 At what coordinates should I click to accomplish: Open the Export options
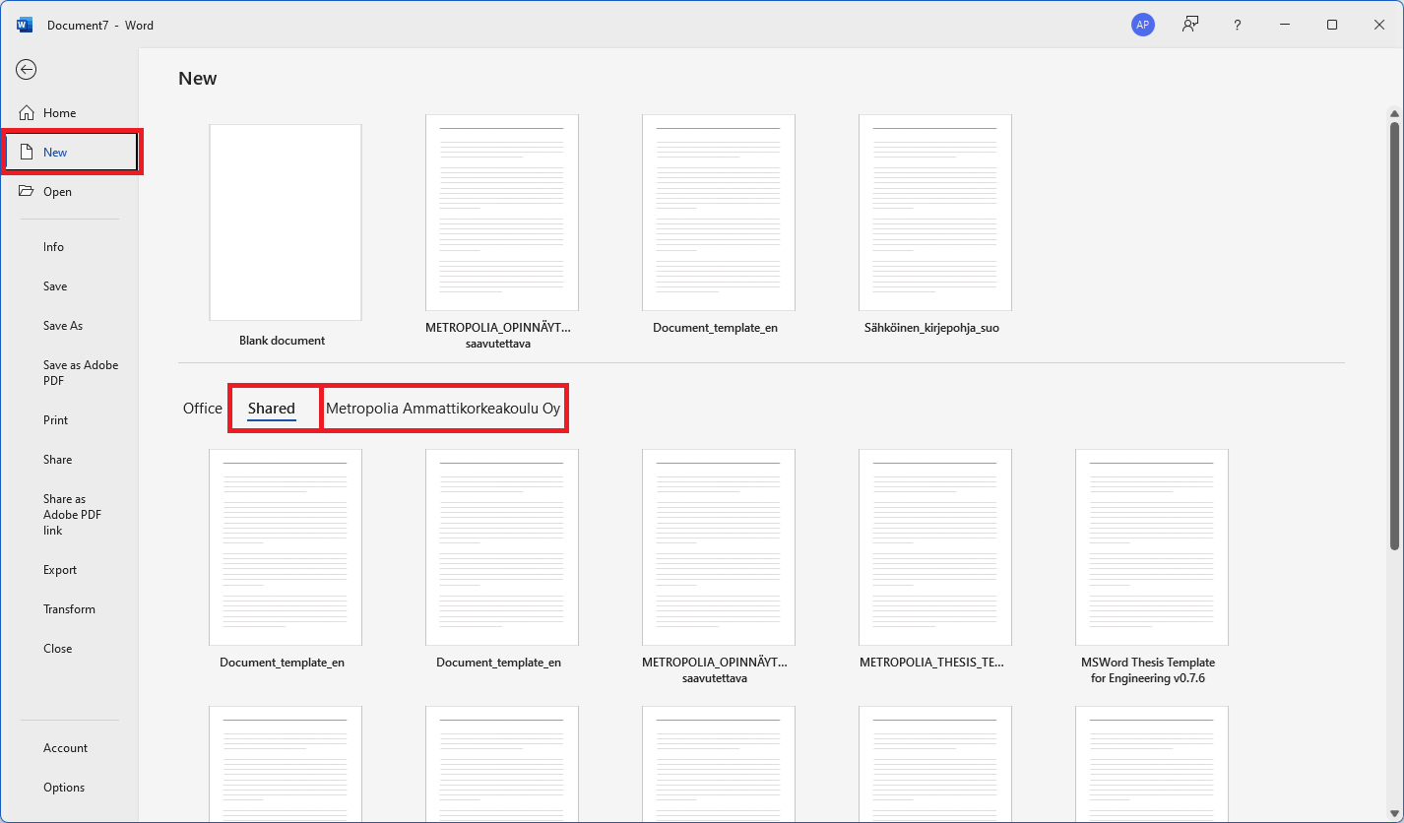[x=69, y=570]
